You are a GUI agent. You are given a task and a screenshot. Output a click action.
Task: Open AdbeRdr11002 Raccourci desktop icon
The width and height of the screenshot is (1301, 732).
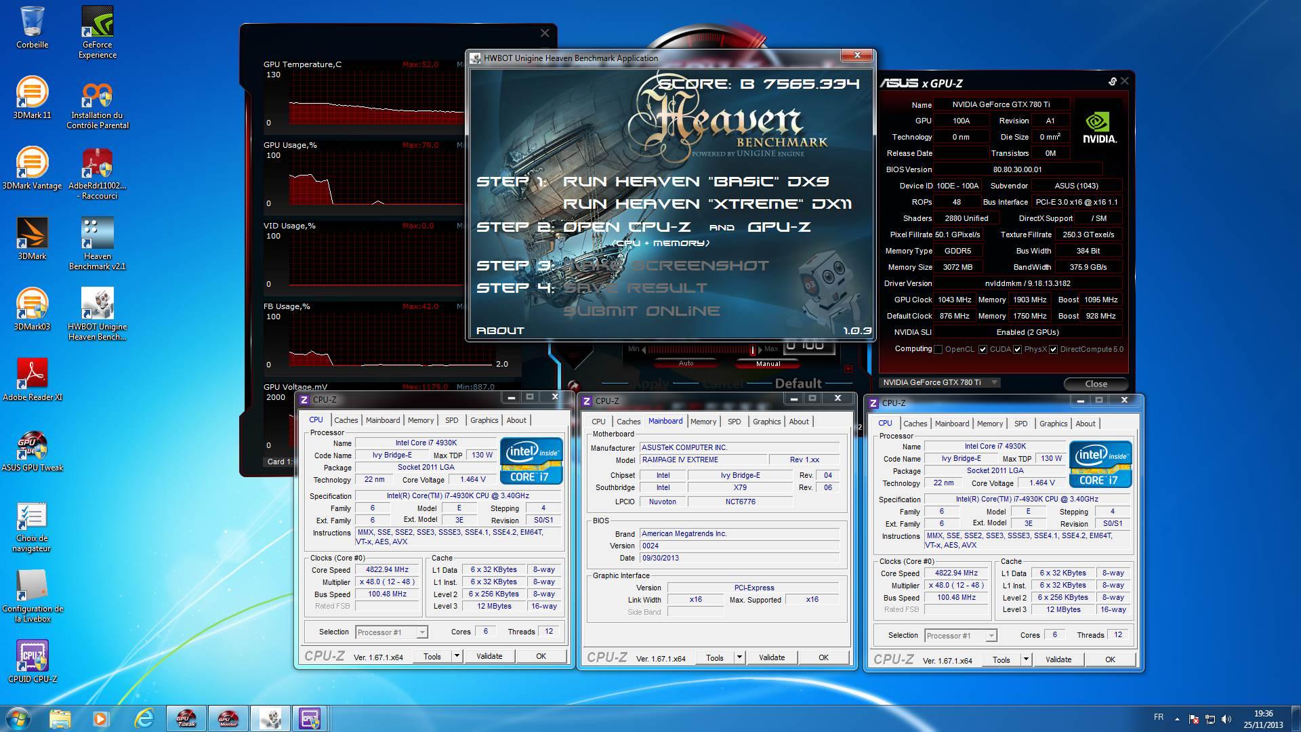pos(97,174)
